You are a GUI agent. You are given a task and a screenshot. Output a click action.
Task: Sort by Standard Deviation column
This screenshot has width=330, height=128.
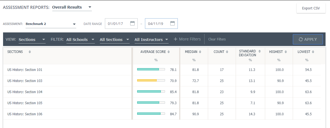pyautogui.click(x=260, y=51)
